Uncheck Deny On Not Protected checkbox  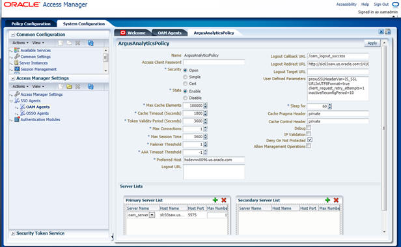click(x=310, y=139)
